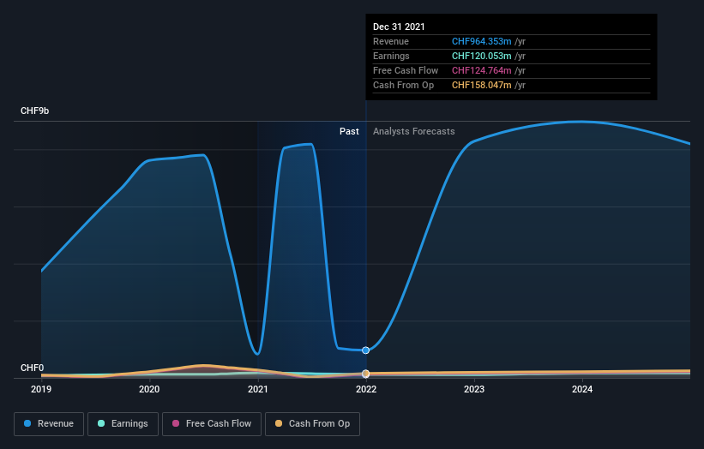The width and height of the screenshot is (704, 449).
Task: Click the CHF964.353m revenue value
Action: (x=481, y=42)
